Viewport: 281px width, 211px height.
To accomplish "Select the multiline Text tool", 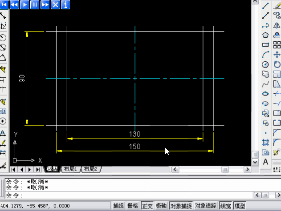I will [x=266, y=162].
